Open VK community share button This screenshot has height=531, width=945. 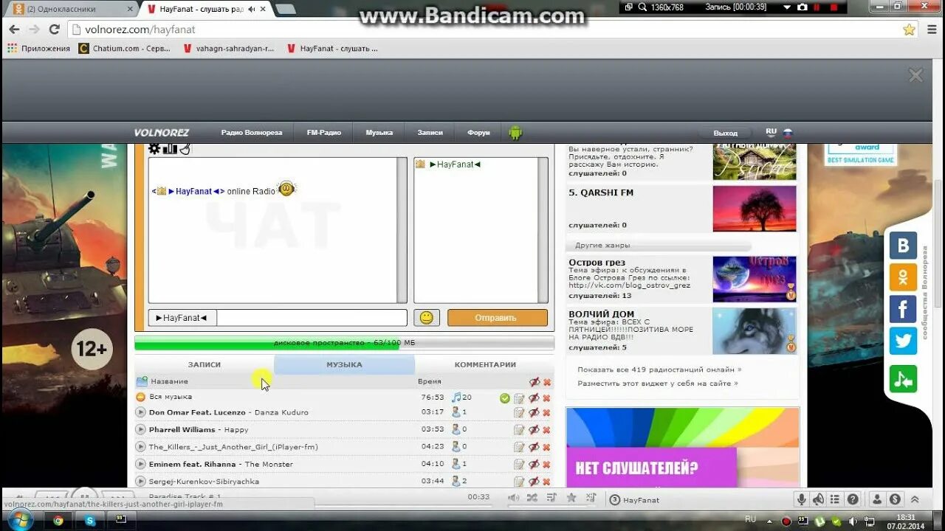903,246
